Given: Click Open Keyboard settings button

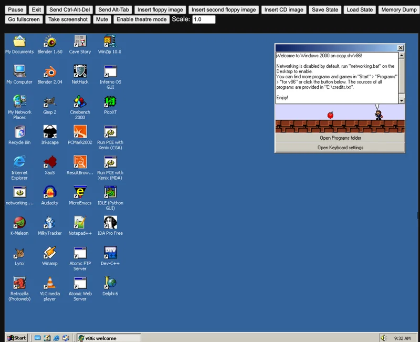Looking at the screenshot, I should tap(340, 148).
